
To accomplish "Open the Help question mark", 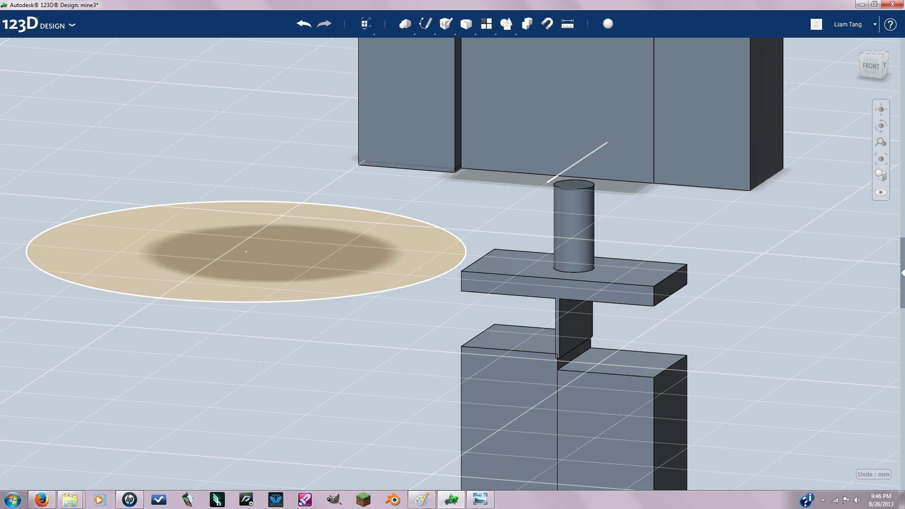I will pos(890,24).
